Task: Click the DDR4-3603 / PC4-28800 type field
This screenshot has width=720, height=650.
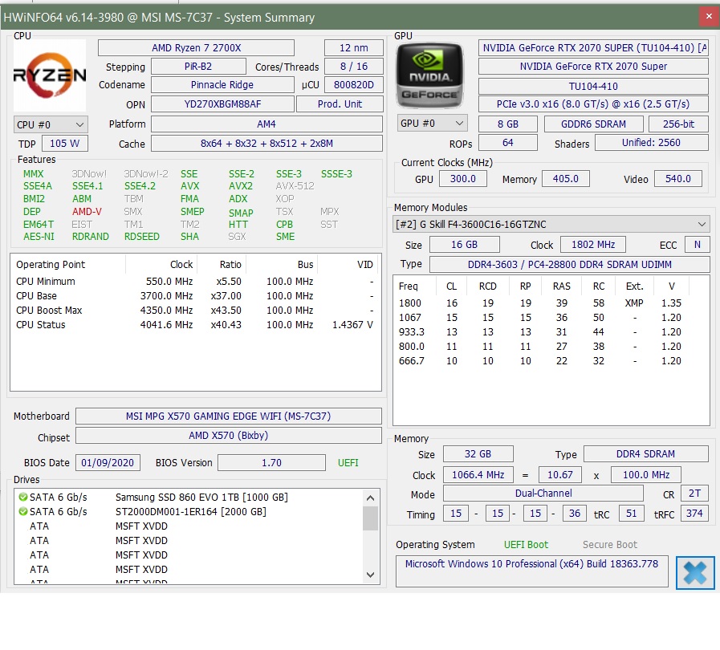Action: point(570,264)
